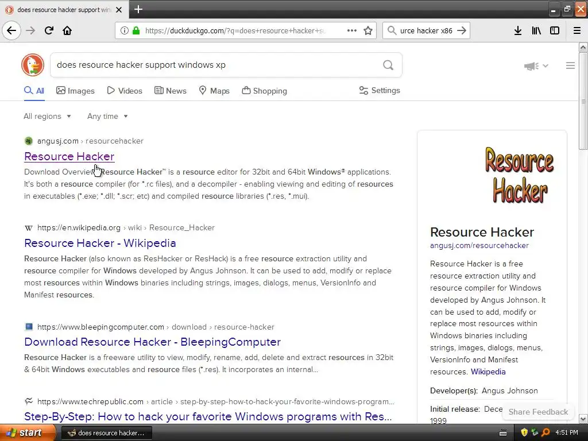Image resolution: width=588 pixels, height=441 pixels.
Task: Open page actions three-dot menu
Action: click(352, 30)
